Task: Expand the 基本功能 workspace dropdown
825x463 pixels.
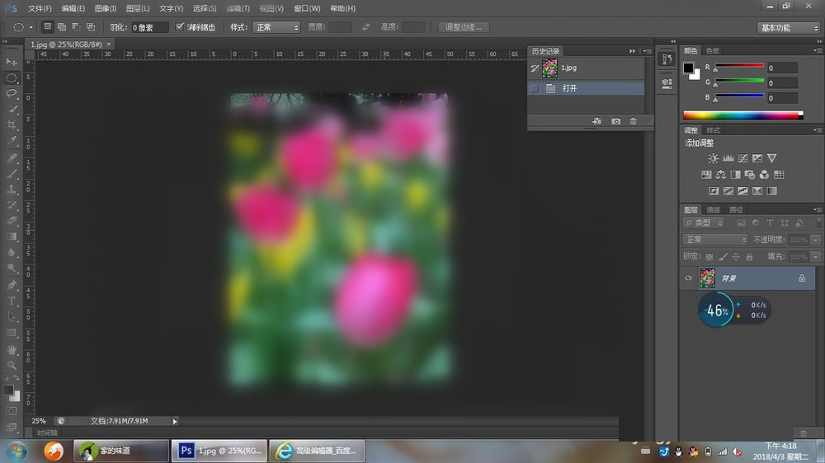Action: coord(788,28)
